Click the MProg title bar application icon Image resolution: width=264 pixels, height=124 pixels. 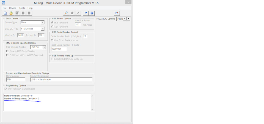3,3
